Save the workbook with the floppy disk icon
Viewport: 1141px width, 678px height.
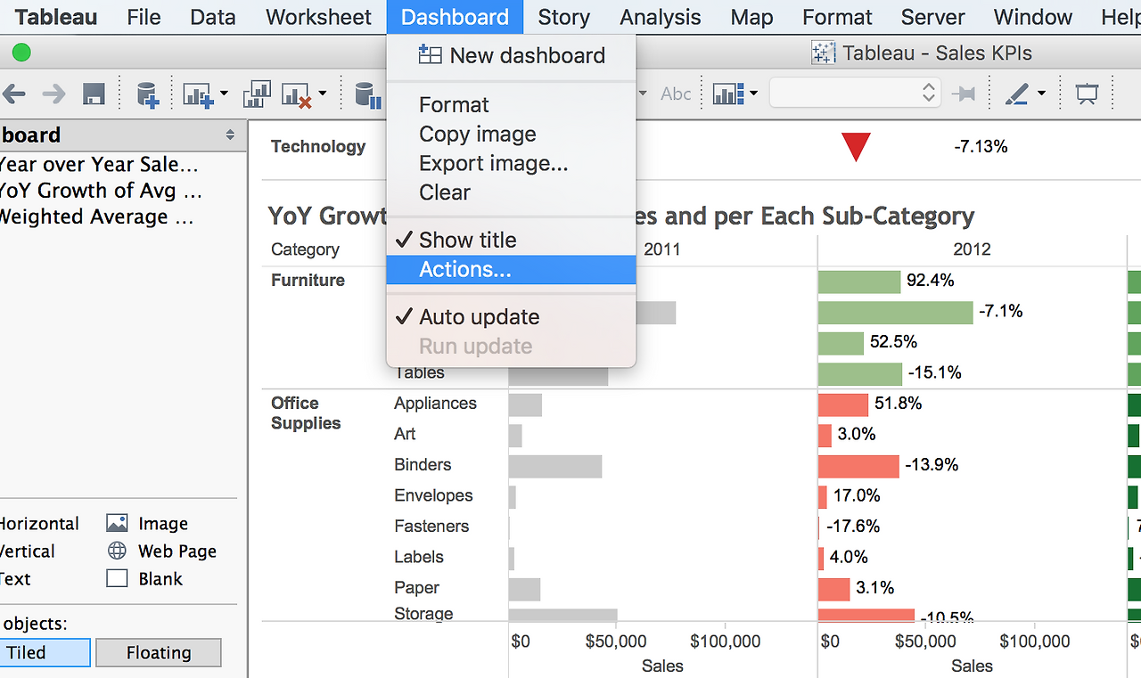(94, 94)
